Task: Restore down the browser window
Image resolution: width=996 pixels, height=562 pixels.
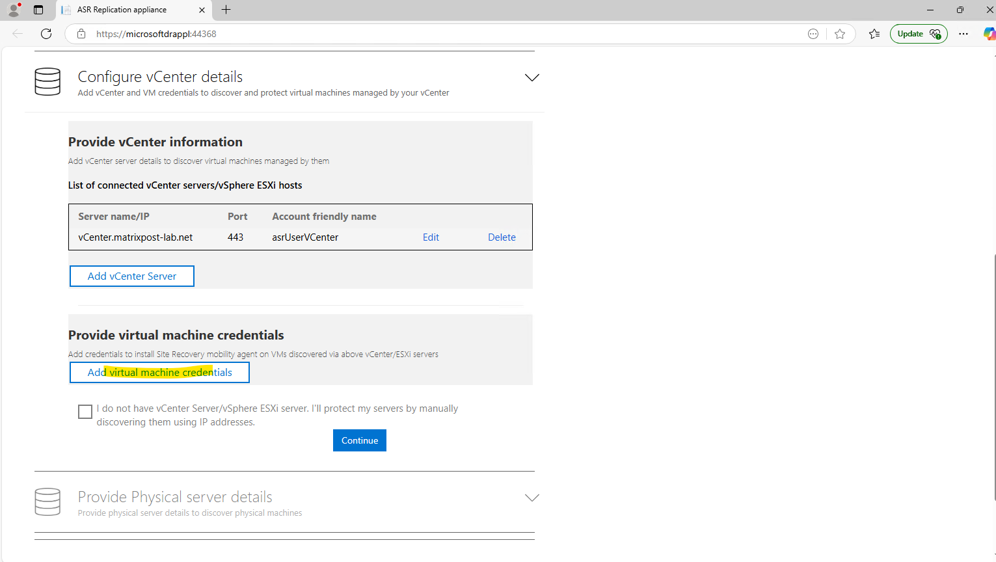Action: click(x=960, y=10)
